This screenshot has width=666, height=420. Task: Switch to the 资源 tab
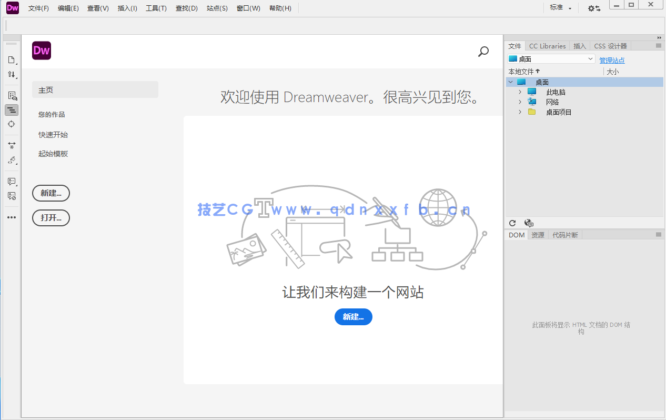click(537, 235)
